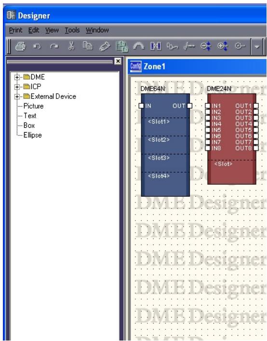The image size is (267, 341).
Task: Click the OUT5 port on DME24N
Action: pos(256,130)
